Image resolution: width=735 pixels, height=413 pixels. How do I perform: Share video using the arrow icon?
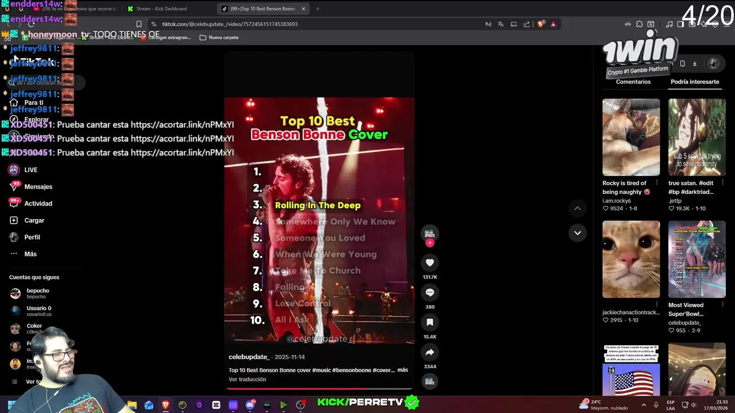(x=430, y=352)
